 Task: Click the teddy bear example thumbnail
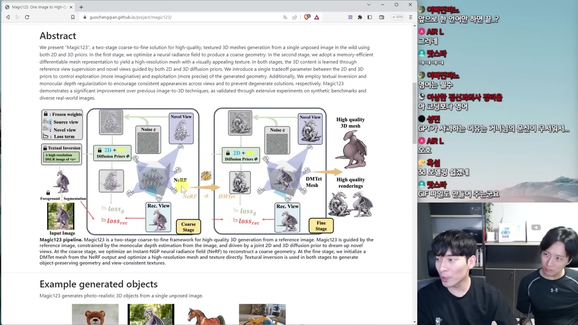point(95,314)
